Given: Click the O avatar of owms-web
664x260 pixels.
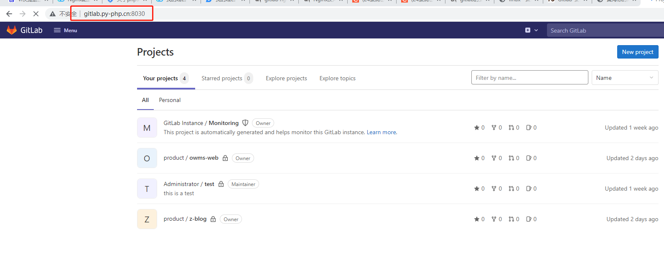Looking at the screenshot, I should (x=147, y=158).
